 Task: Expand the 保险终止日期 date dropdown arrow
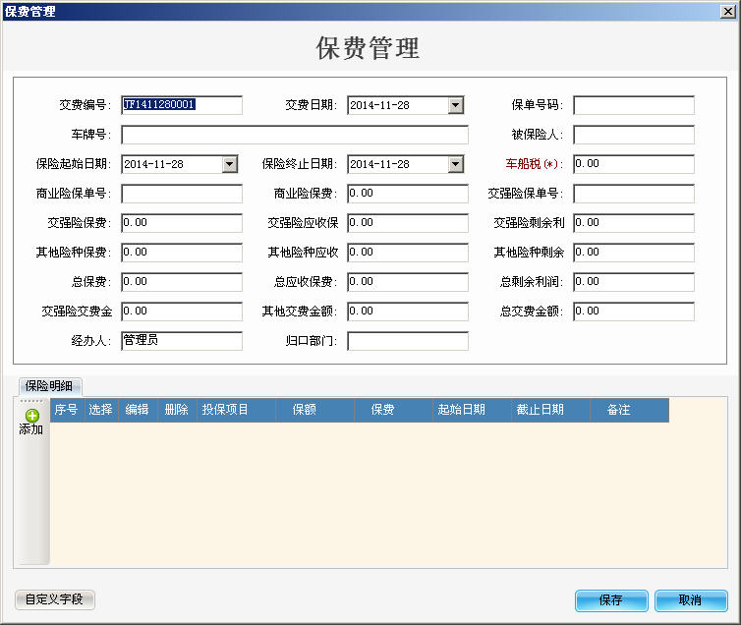tap(456, 164)
